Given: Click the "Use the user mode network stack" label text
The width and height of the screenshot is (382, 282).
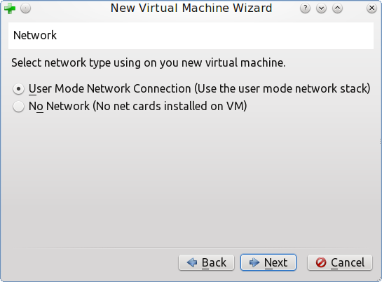Looking at the screenshot, I should coord(282,88).
